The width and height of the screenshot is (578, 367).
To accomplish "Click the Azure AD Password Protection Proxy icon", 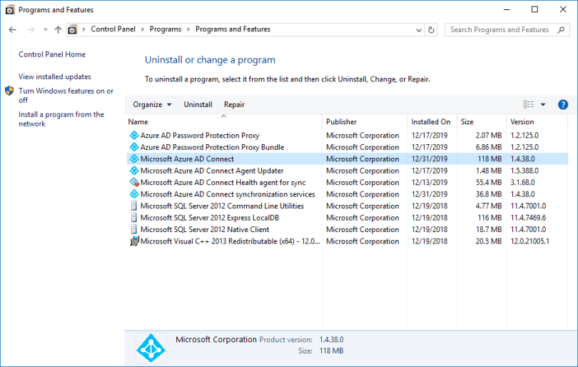I will tap(133, 136).
